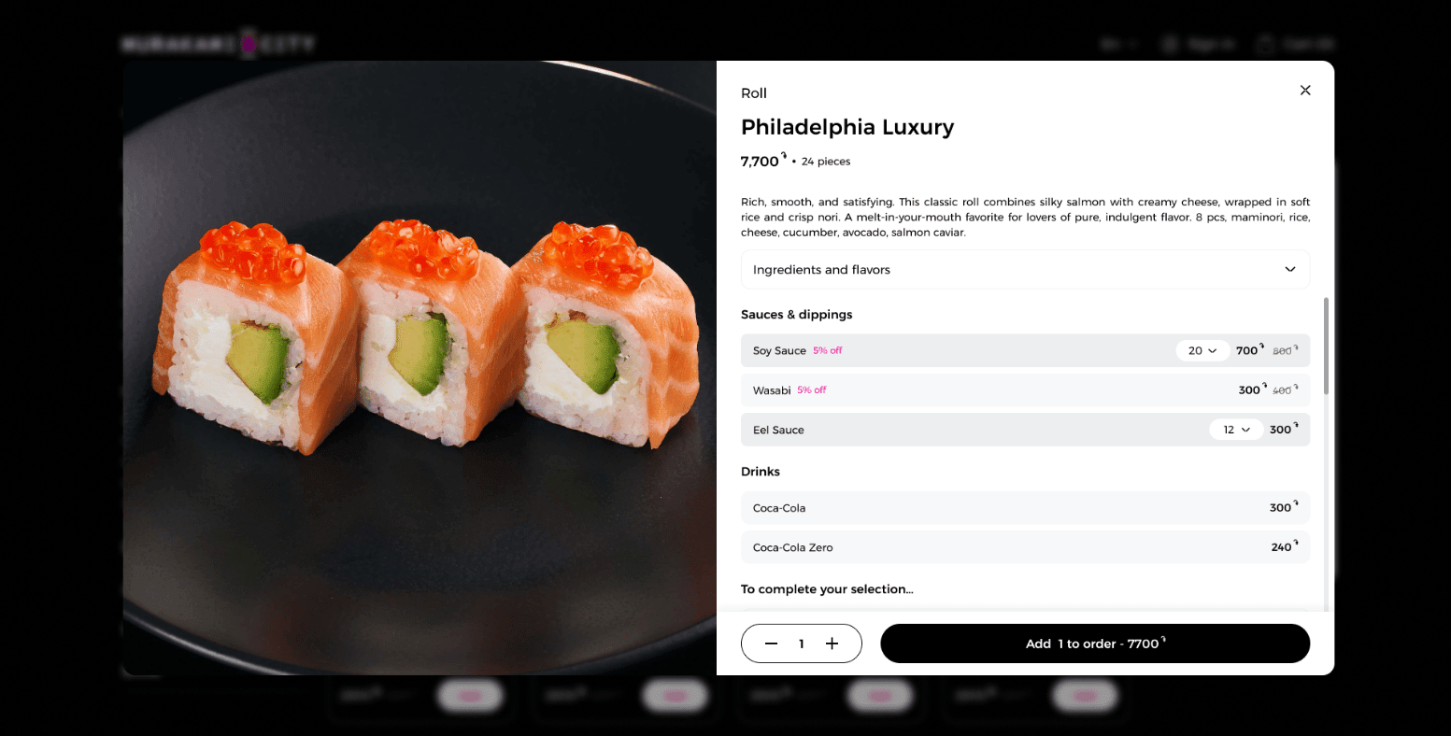
Task: Decrease quantity with the minus icon
Action: [771, 644]
